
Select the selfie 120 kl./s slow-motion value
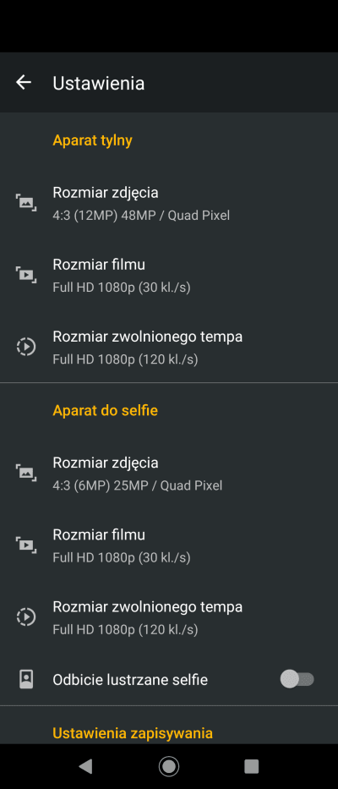(125, 629)
